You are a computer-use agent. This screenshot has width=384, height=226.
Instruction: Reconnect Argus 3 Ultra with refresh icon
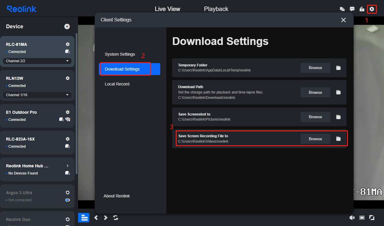68,193
